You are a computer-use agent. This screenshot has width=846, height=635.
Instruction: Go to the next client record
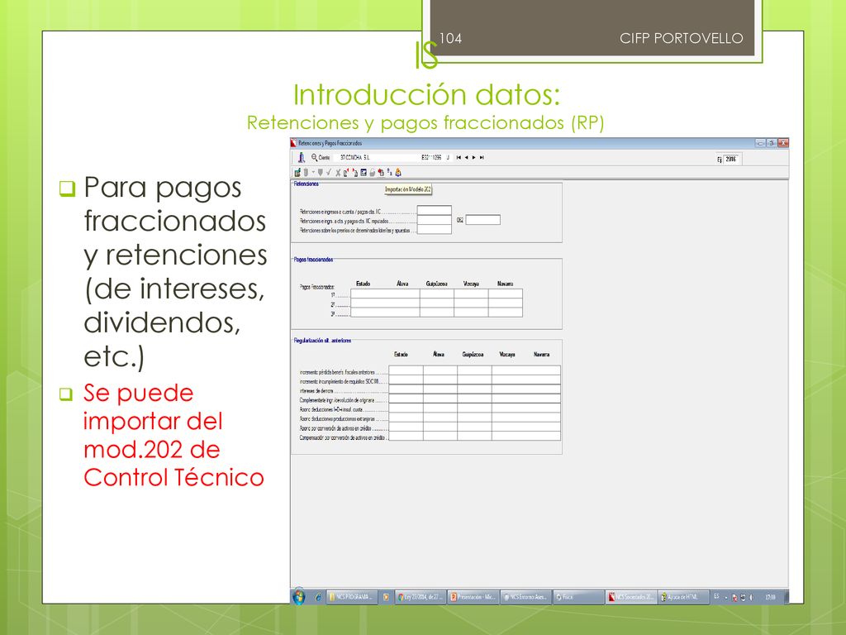pyautogui.click(x=473, y=158)
